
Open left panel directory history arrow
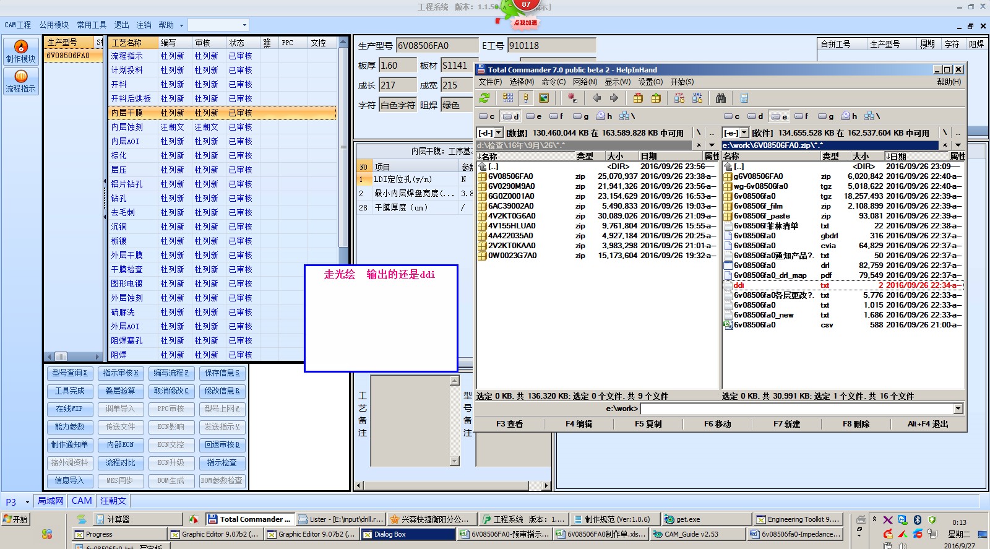(712, 145)
